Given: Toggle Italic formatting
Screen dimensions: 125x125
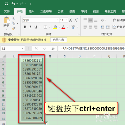Looking at the screenshot, I should pos(30,27).
